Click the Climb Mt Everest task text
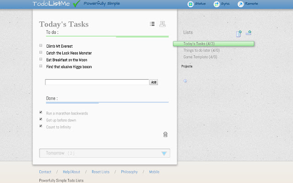The width and height of the screenshot is (293, 183). pyautogui.click(x=60, y=46)
